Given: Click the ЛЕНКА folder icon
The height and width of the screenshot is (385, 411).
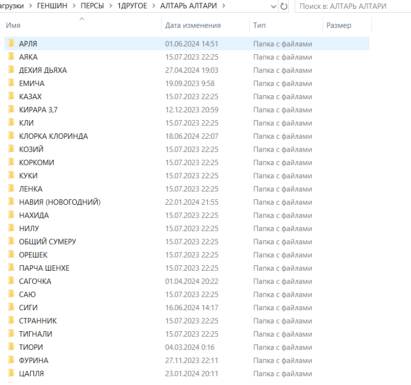Looking at the screenshot, I should [11, 189].
